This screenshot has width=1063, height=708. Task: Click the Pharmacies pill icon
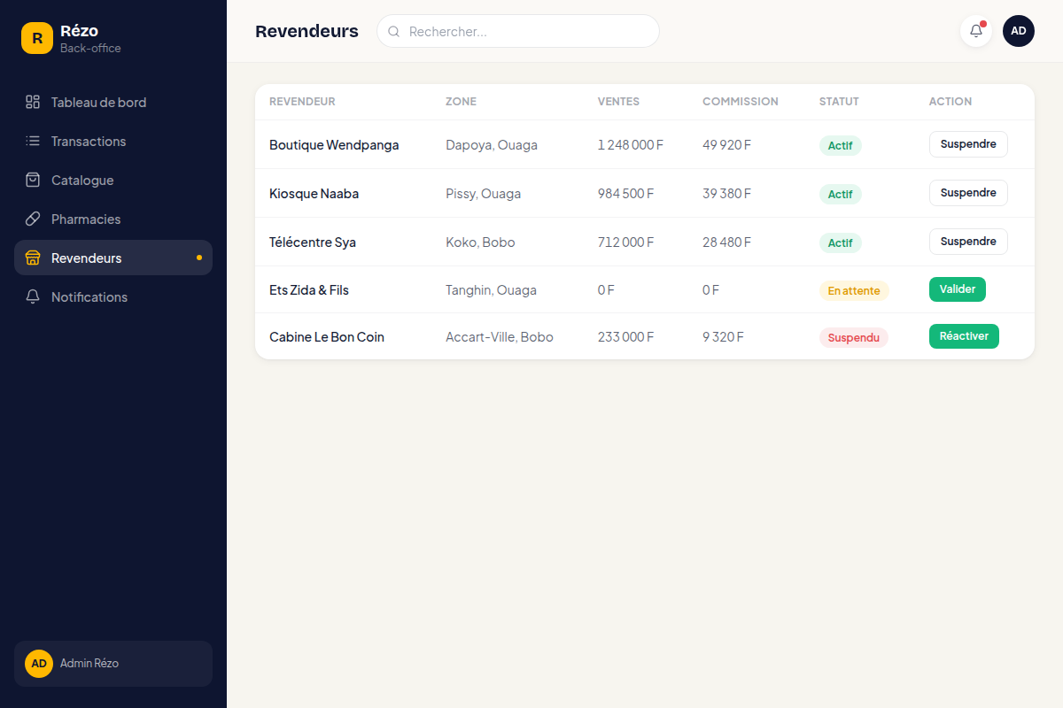tap(33, 219)
